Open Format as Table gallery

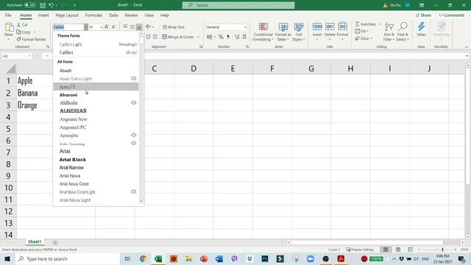coord(283,32)
